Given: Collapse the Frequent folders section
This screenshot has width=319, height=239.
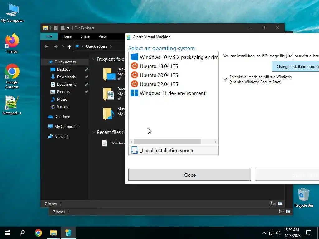Looking at the screenshot, I should 94,59.
